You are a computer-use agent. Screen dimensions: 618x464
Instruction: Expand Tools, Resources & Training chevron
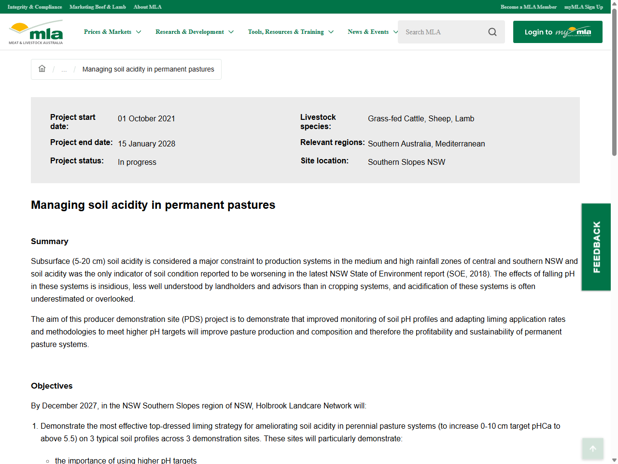331,32
